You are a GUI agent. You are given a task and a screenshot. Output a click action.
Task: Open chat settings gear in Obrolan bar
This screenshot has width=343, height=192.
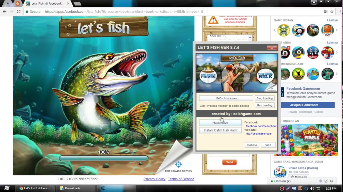(x=320, y=181)
